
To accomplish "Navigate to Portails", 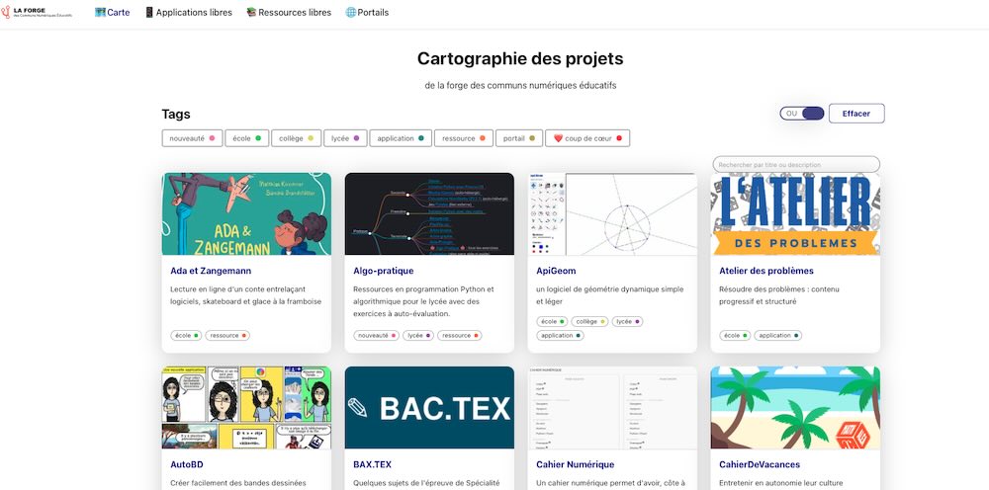I will 367,12.
